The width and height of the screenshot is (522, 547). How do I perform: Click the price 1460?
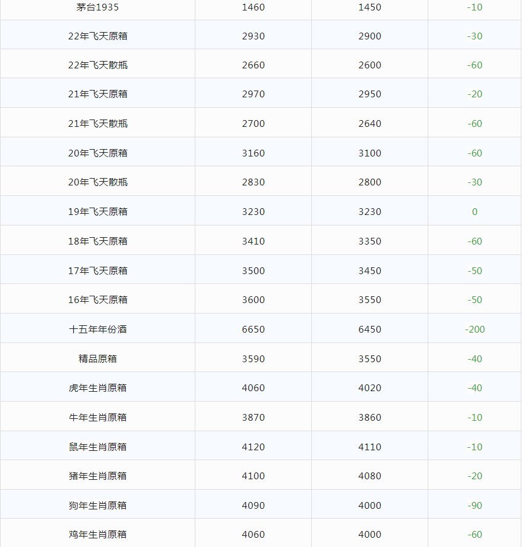pos(253,7)
